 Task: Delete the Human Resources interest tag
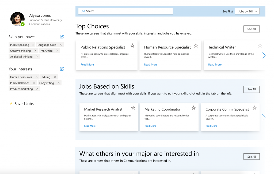coord(36,77)
